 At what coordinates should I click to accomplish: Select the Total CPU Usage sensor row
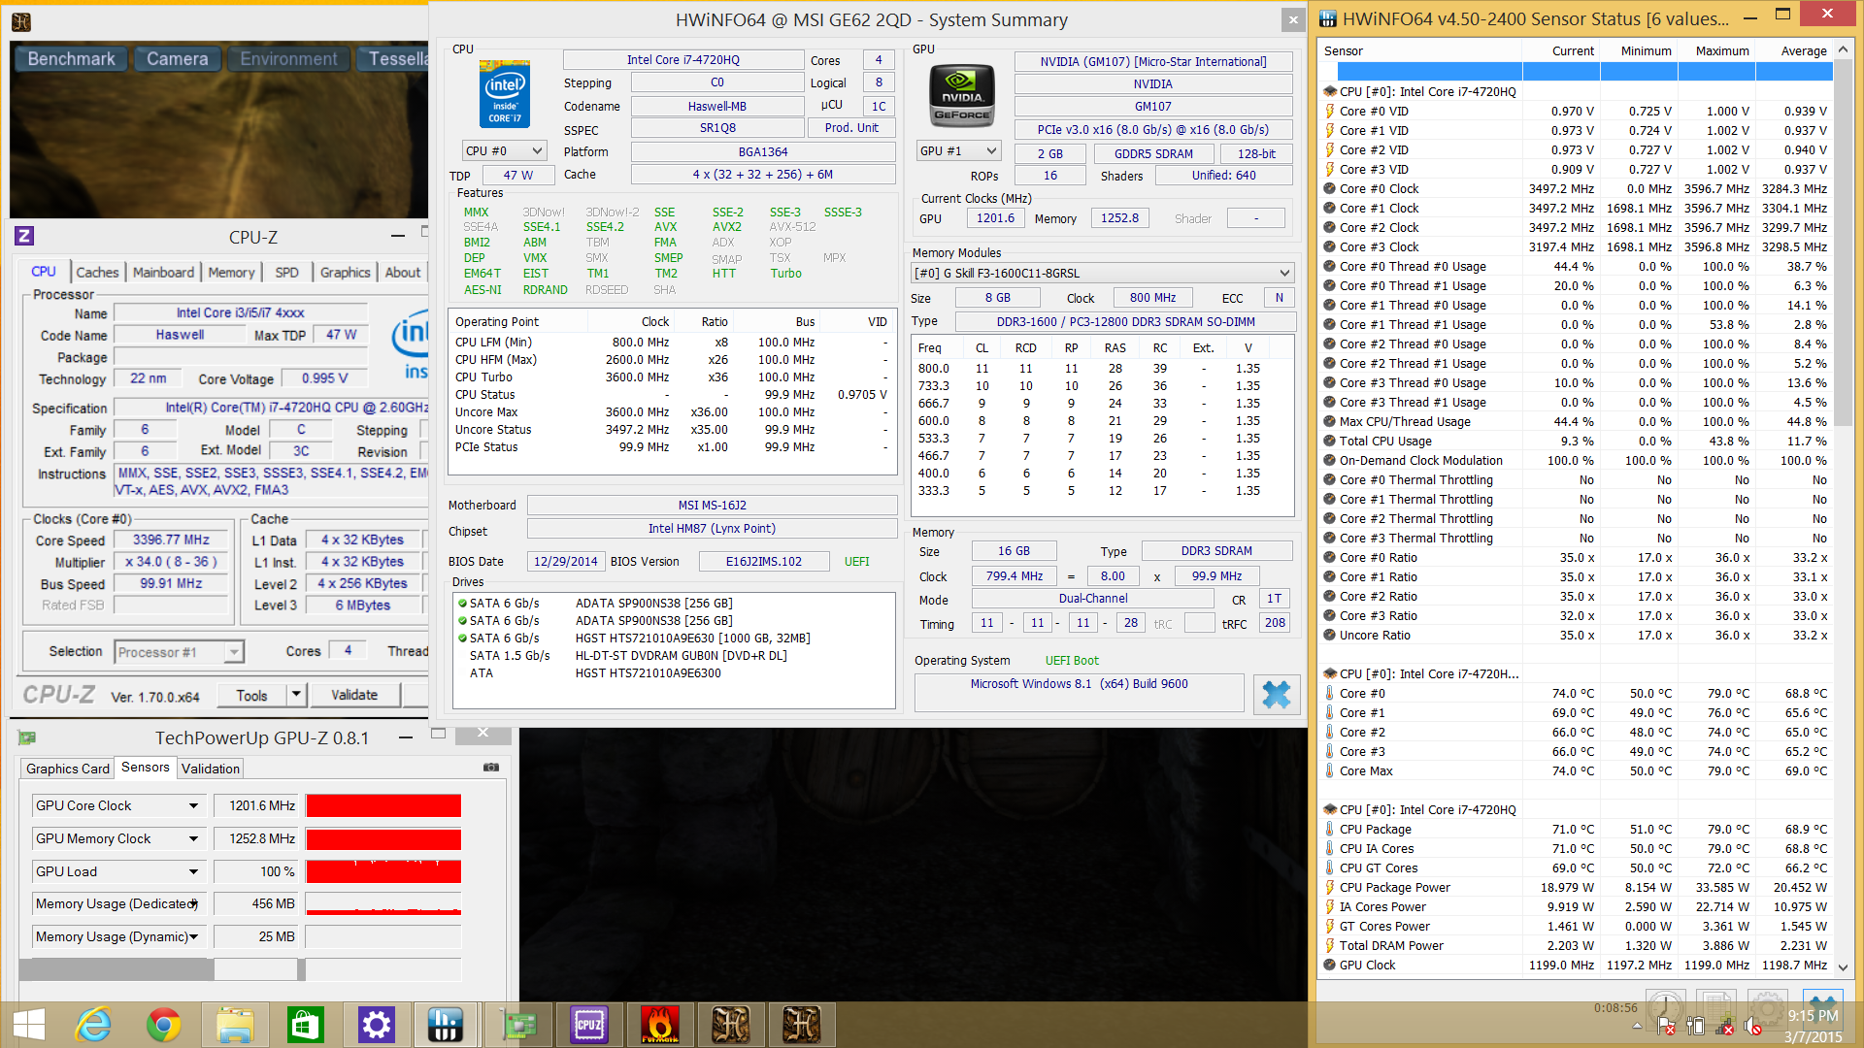tap(1577, 442)
